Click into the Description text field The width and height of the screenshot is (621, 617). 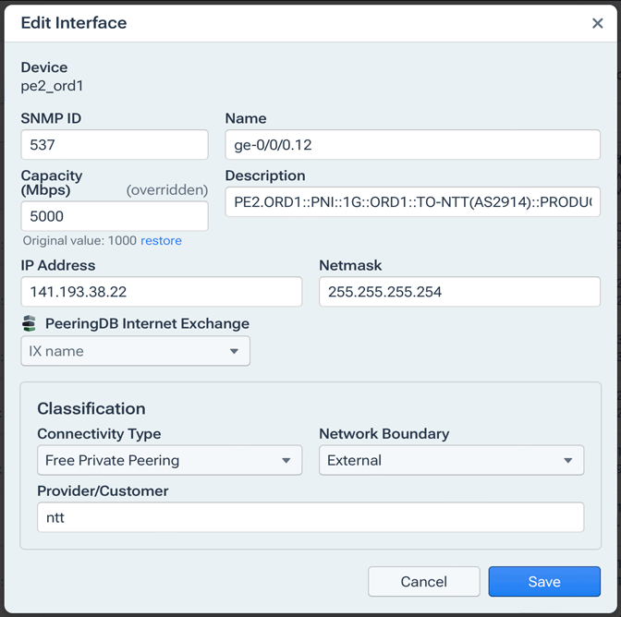[412, 202]
